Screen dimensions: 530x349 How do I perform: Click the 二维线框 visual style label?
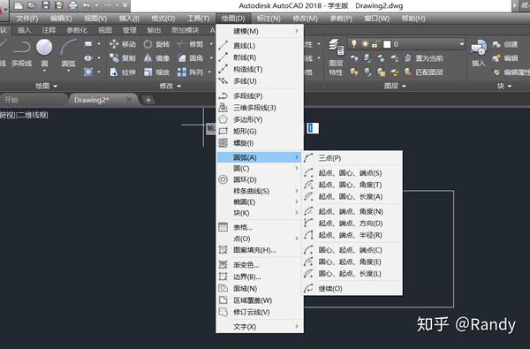pos(32,116)
